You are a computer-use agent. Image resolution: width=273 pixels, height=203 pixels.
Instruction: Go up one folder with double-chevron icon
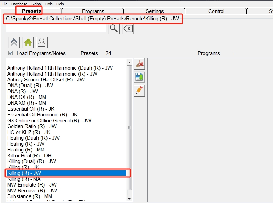tap(14, 42)
